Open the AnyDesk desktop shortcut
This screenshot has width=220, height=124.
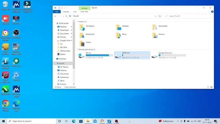(5, 20)
